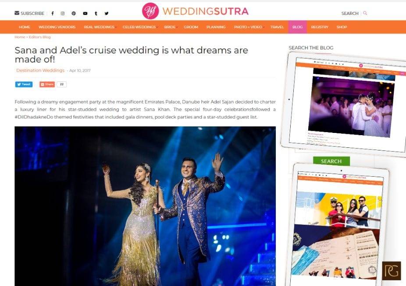Expand the Photo + Video menu

point(248,27)
